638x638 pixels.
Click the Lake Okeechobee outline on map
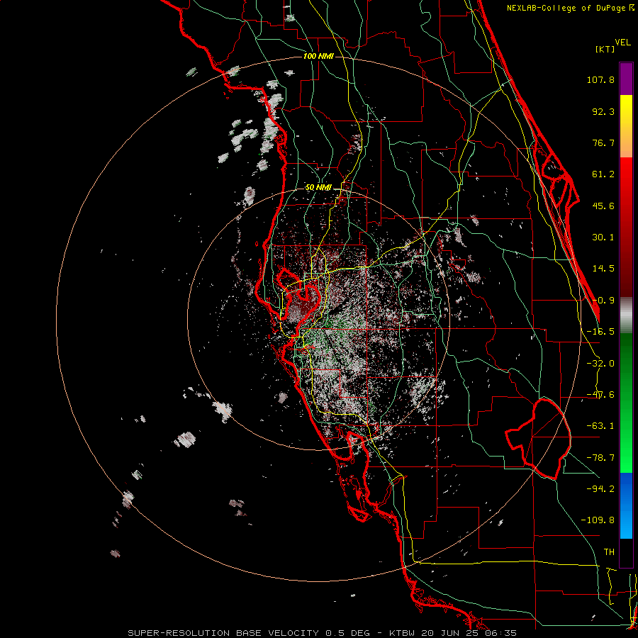pyautogui.click(x=538, y=439)
